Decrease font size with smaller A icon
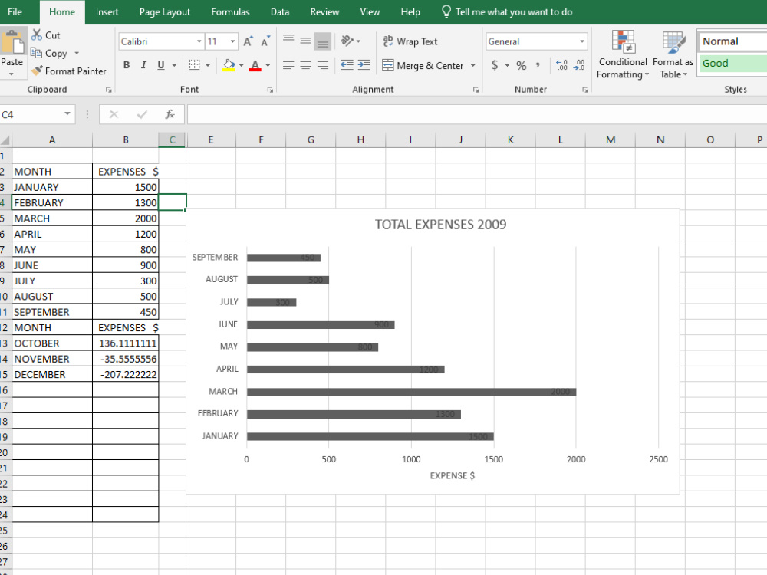This screenshot has height=575, width=767. [265, 41]
